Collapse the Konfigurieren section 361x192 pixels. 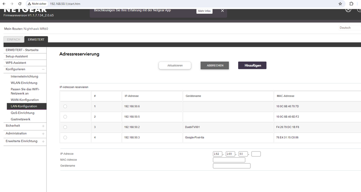(43, 69)
